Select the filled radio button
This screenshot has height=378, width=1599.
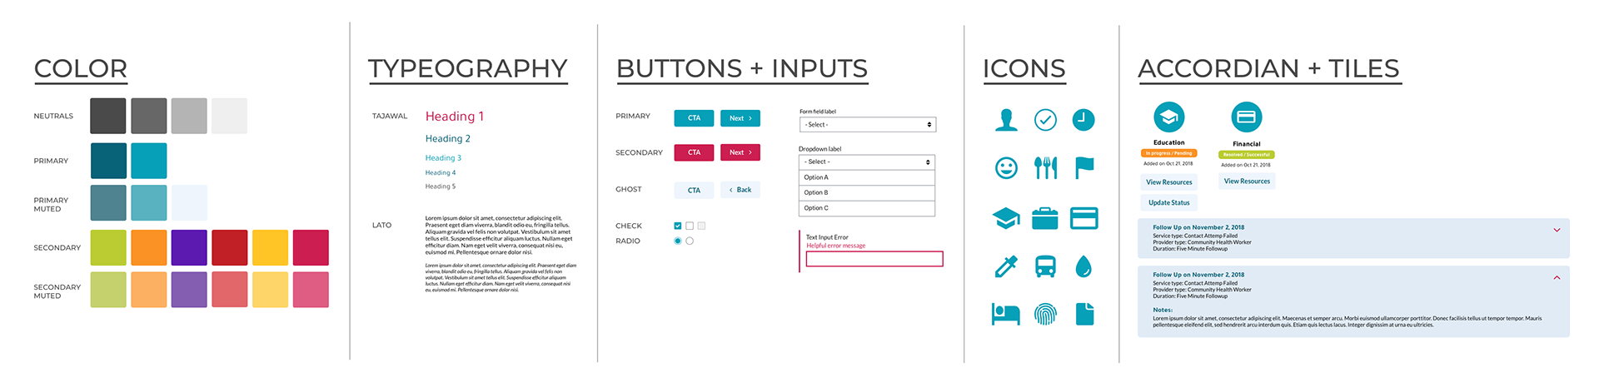[678, 241]
